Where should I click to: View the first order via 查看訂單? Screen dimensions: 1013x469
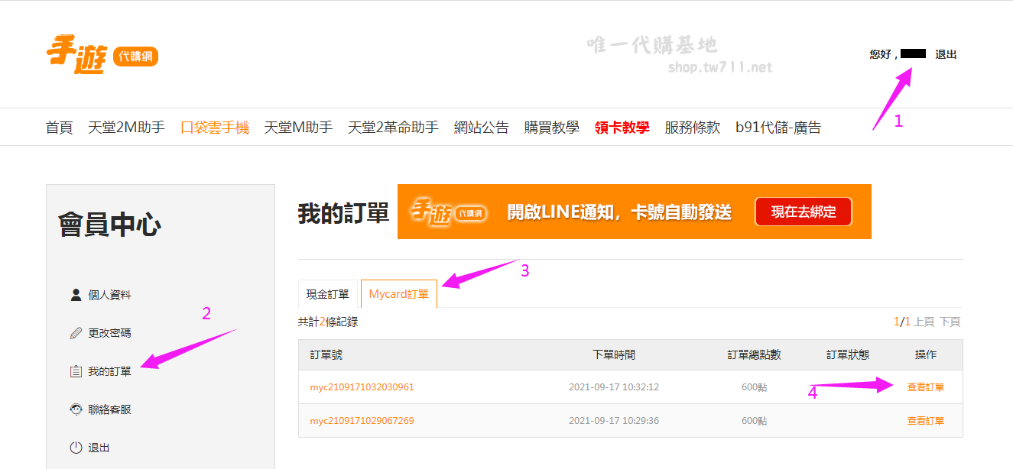[x=925, y=387]
